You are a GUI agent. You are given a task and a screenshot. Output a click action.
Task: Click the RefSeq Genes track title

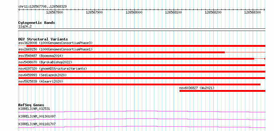[x=31, y=105]
